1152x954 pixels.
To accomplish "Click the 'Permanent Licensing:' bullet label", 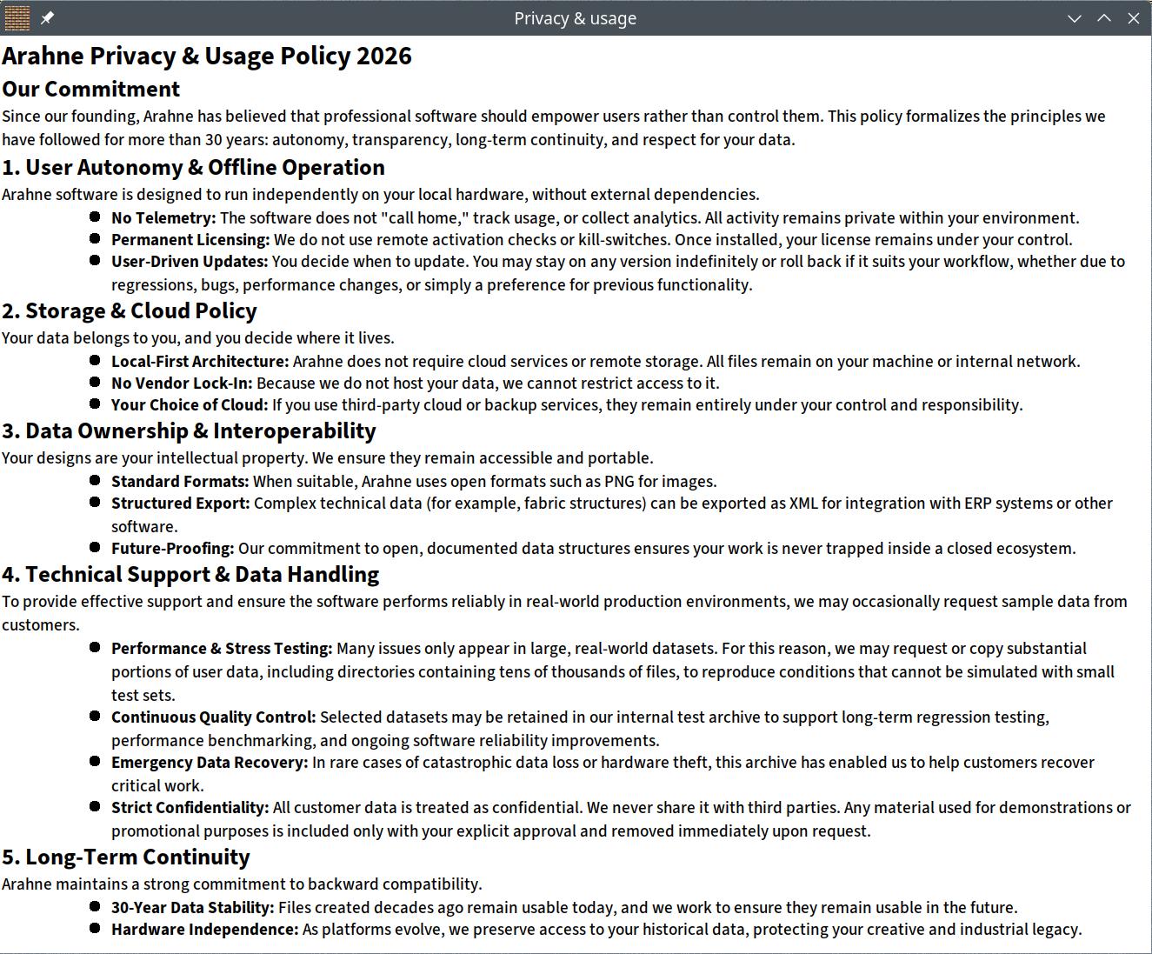I will [190, 240].
